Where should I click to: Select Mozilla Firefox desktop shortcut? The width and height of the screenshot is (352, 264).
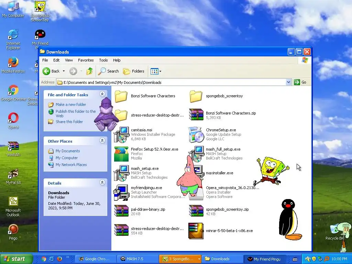pyautogui.click(x=13, y=65)
